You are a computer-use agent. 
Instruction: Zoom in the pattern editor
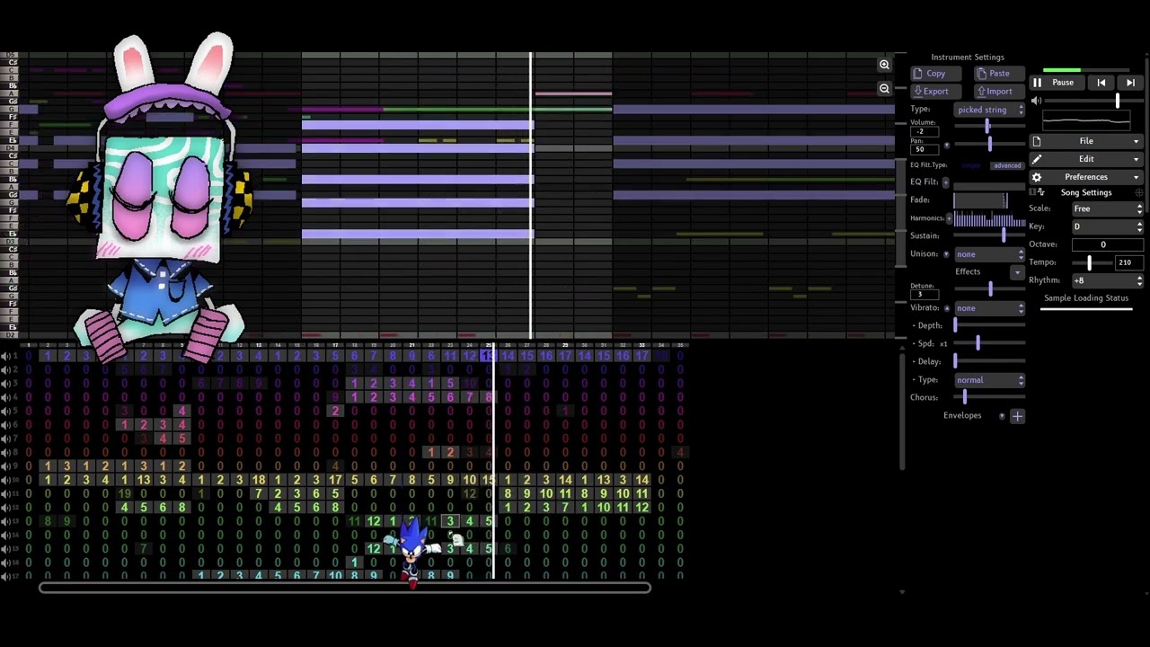tap(884, 65)
